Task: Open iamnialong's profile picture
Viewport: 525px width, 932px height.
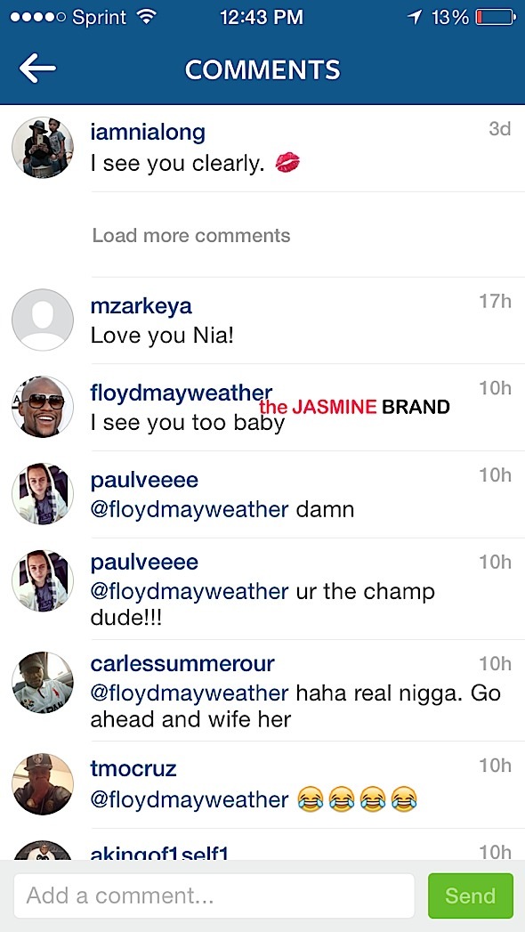Action: pos(43,147)
